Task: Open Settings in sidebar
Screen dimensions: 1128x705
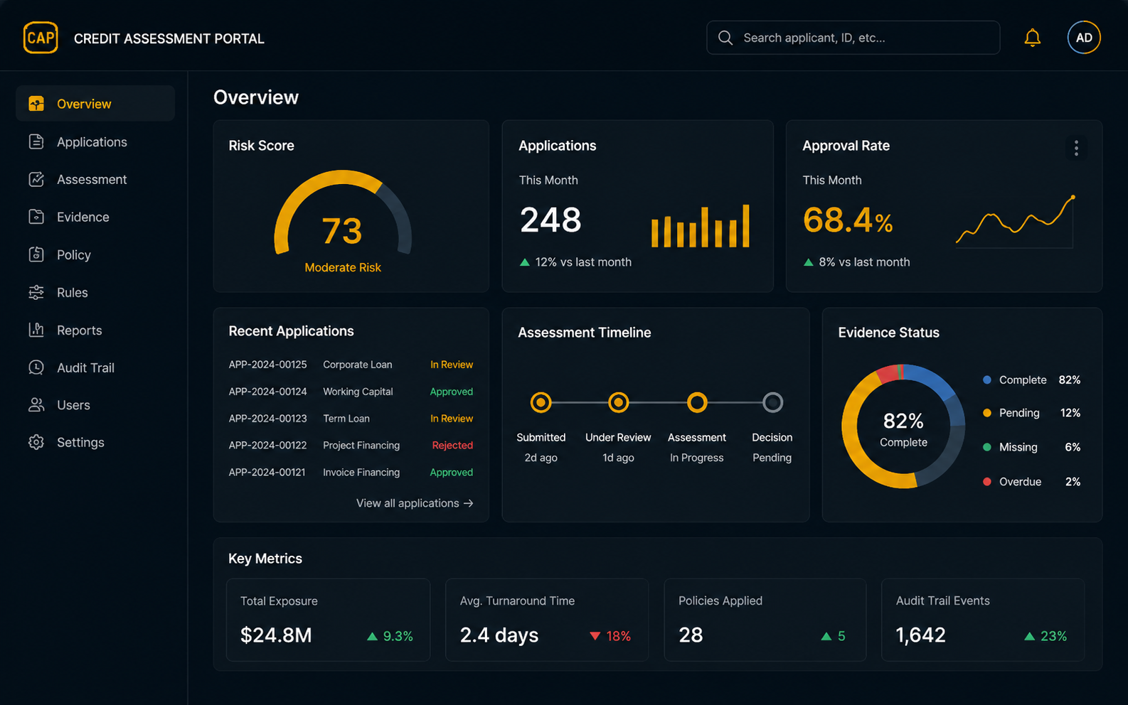Action: [95, 442]
